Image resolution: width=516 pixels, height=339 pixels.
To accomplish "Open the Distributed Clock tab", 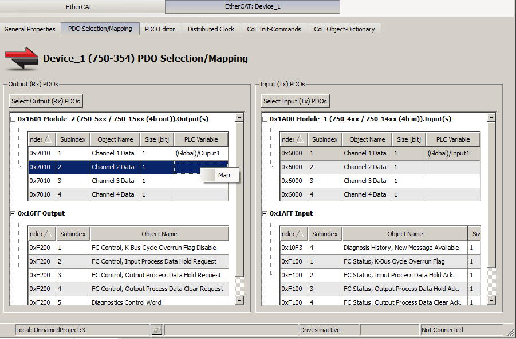I will click(x=211, y=29).
